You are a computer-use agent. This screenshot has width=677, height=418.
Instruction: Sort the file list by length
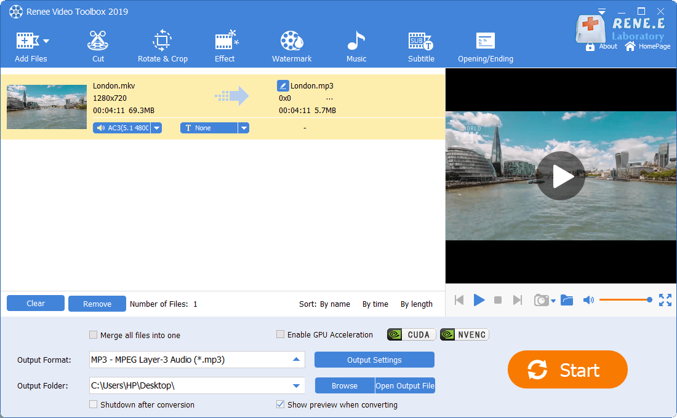(416, 304)
